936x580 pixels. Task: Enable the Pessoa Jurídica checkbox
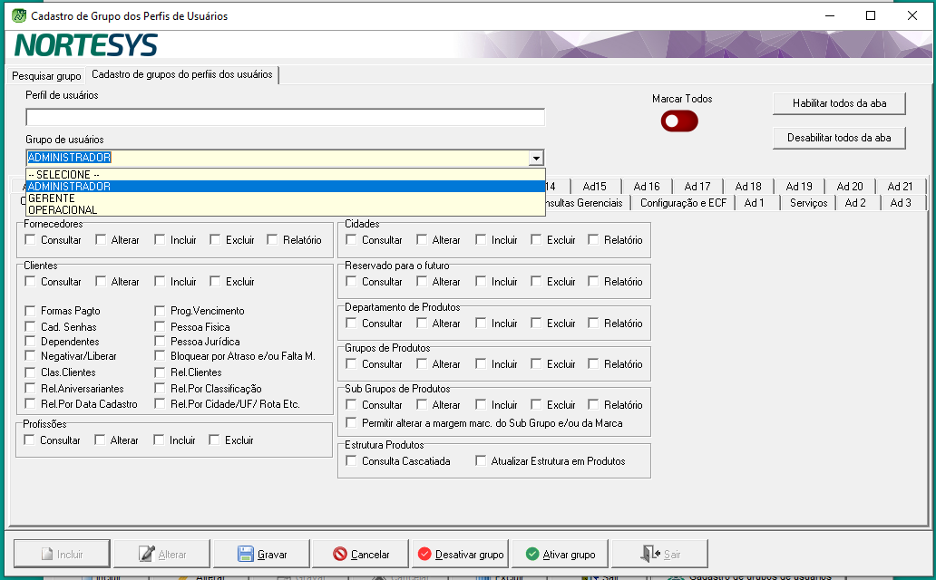pyautogui.click(x=161, y=342)
